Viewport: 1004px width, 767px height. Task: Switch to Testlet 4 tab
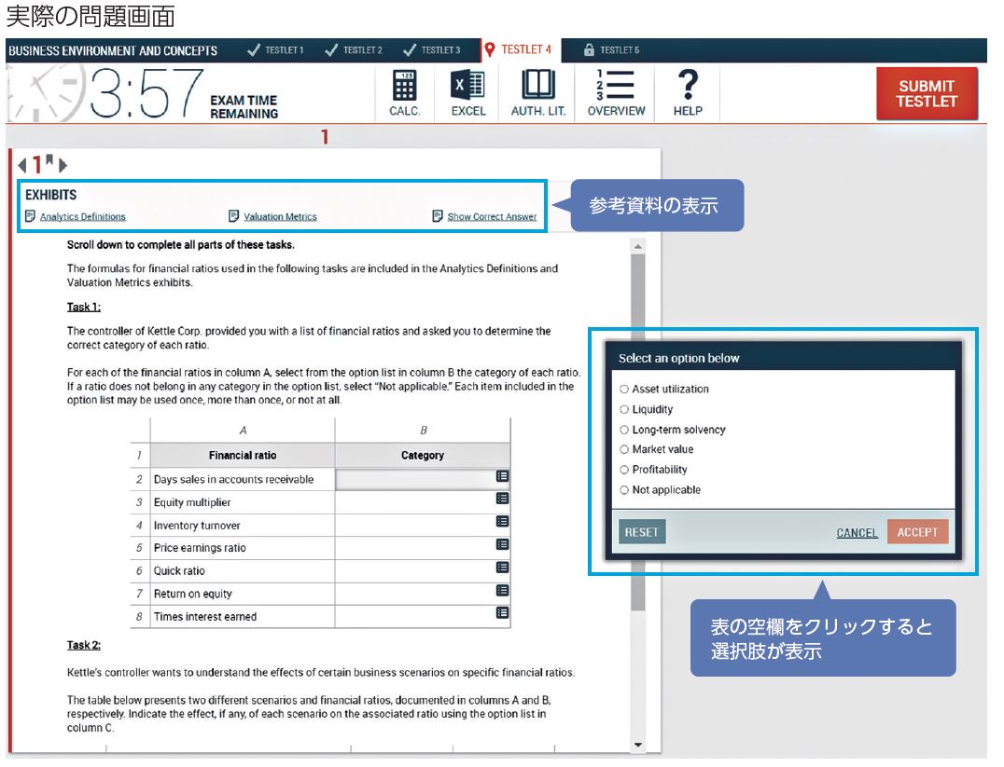[518, 50]
